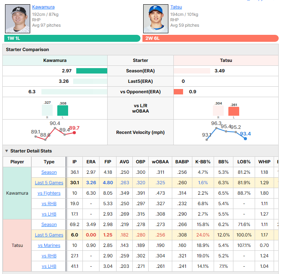281x274 pixels.
Task: Click Kawamura's Season ERA green bar
Action: tap(92, 71)
